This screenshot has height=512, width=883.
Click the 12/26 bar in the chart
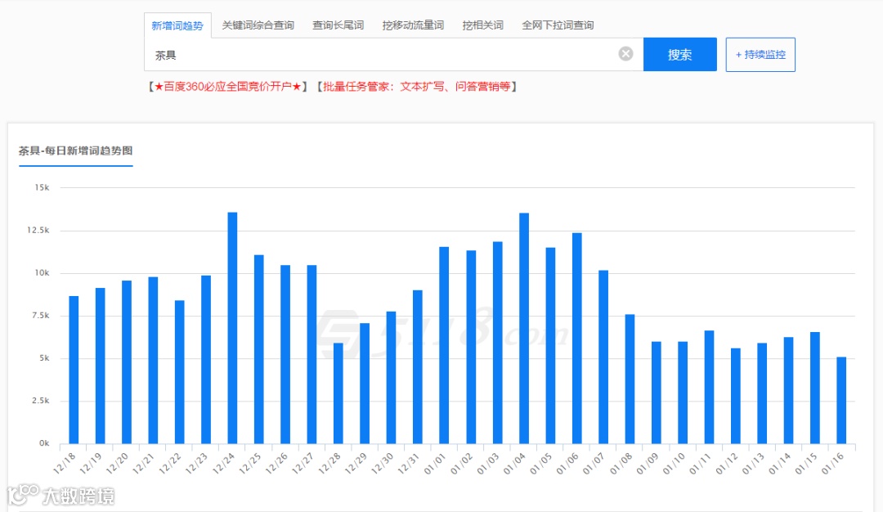(285, 354)
